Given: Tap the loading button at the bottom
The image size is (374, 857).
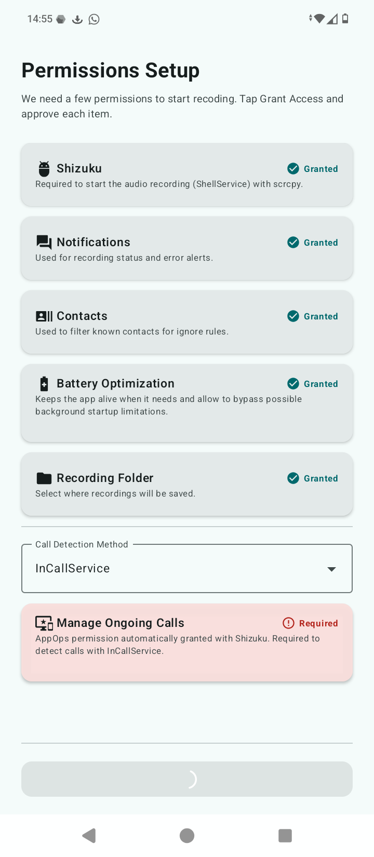Looking at the screenshot, I should click(x=187, y=779).
